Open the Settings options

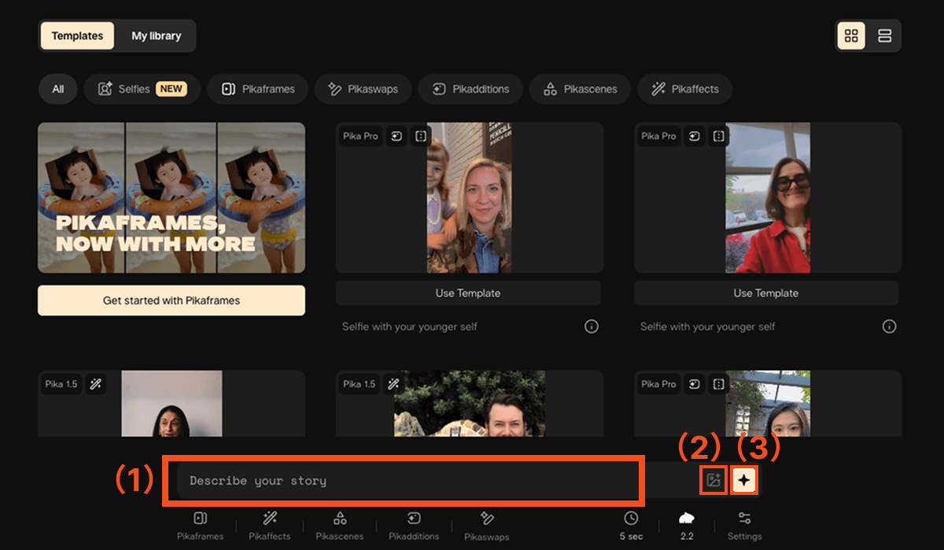(x=744, y=526)
